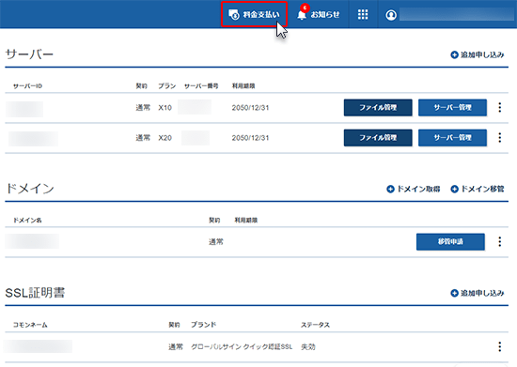Click the サーバーID column header
This screenshot has height=367, width=517.
(x=27, y=86)
